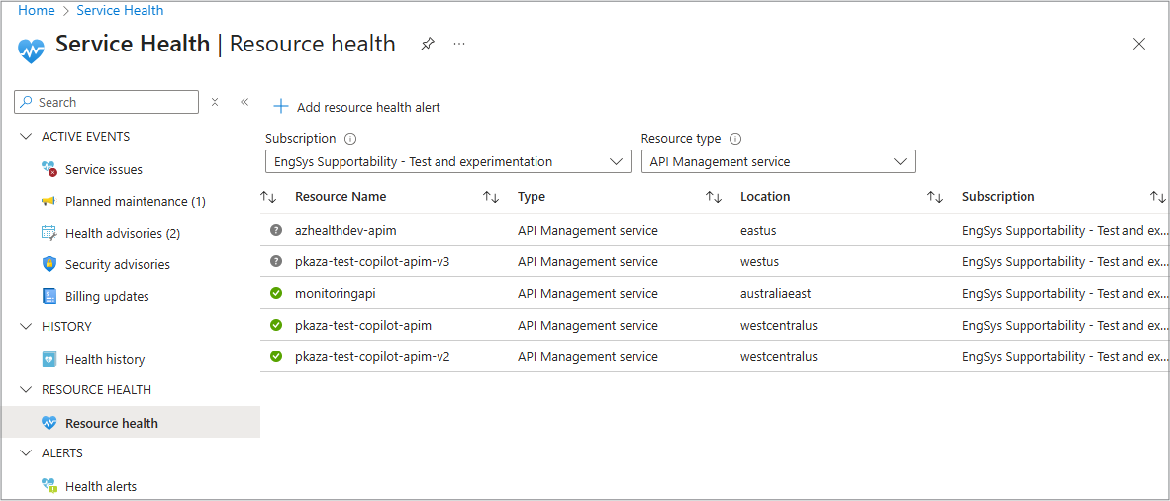Open the ellipsis more options menu
The height and width of the screenshot is (501, 1170).
point(459,44)
